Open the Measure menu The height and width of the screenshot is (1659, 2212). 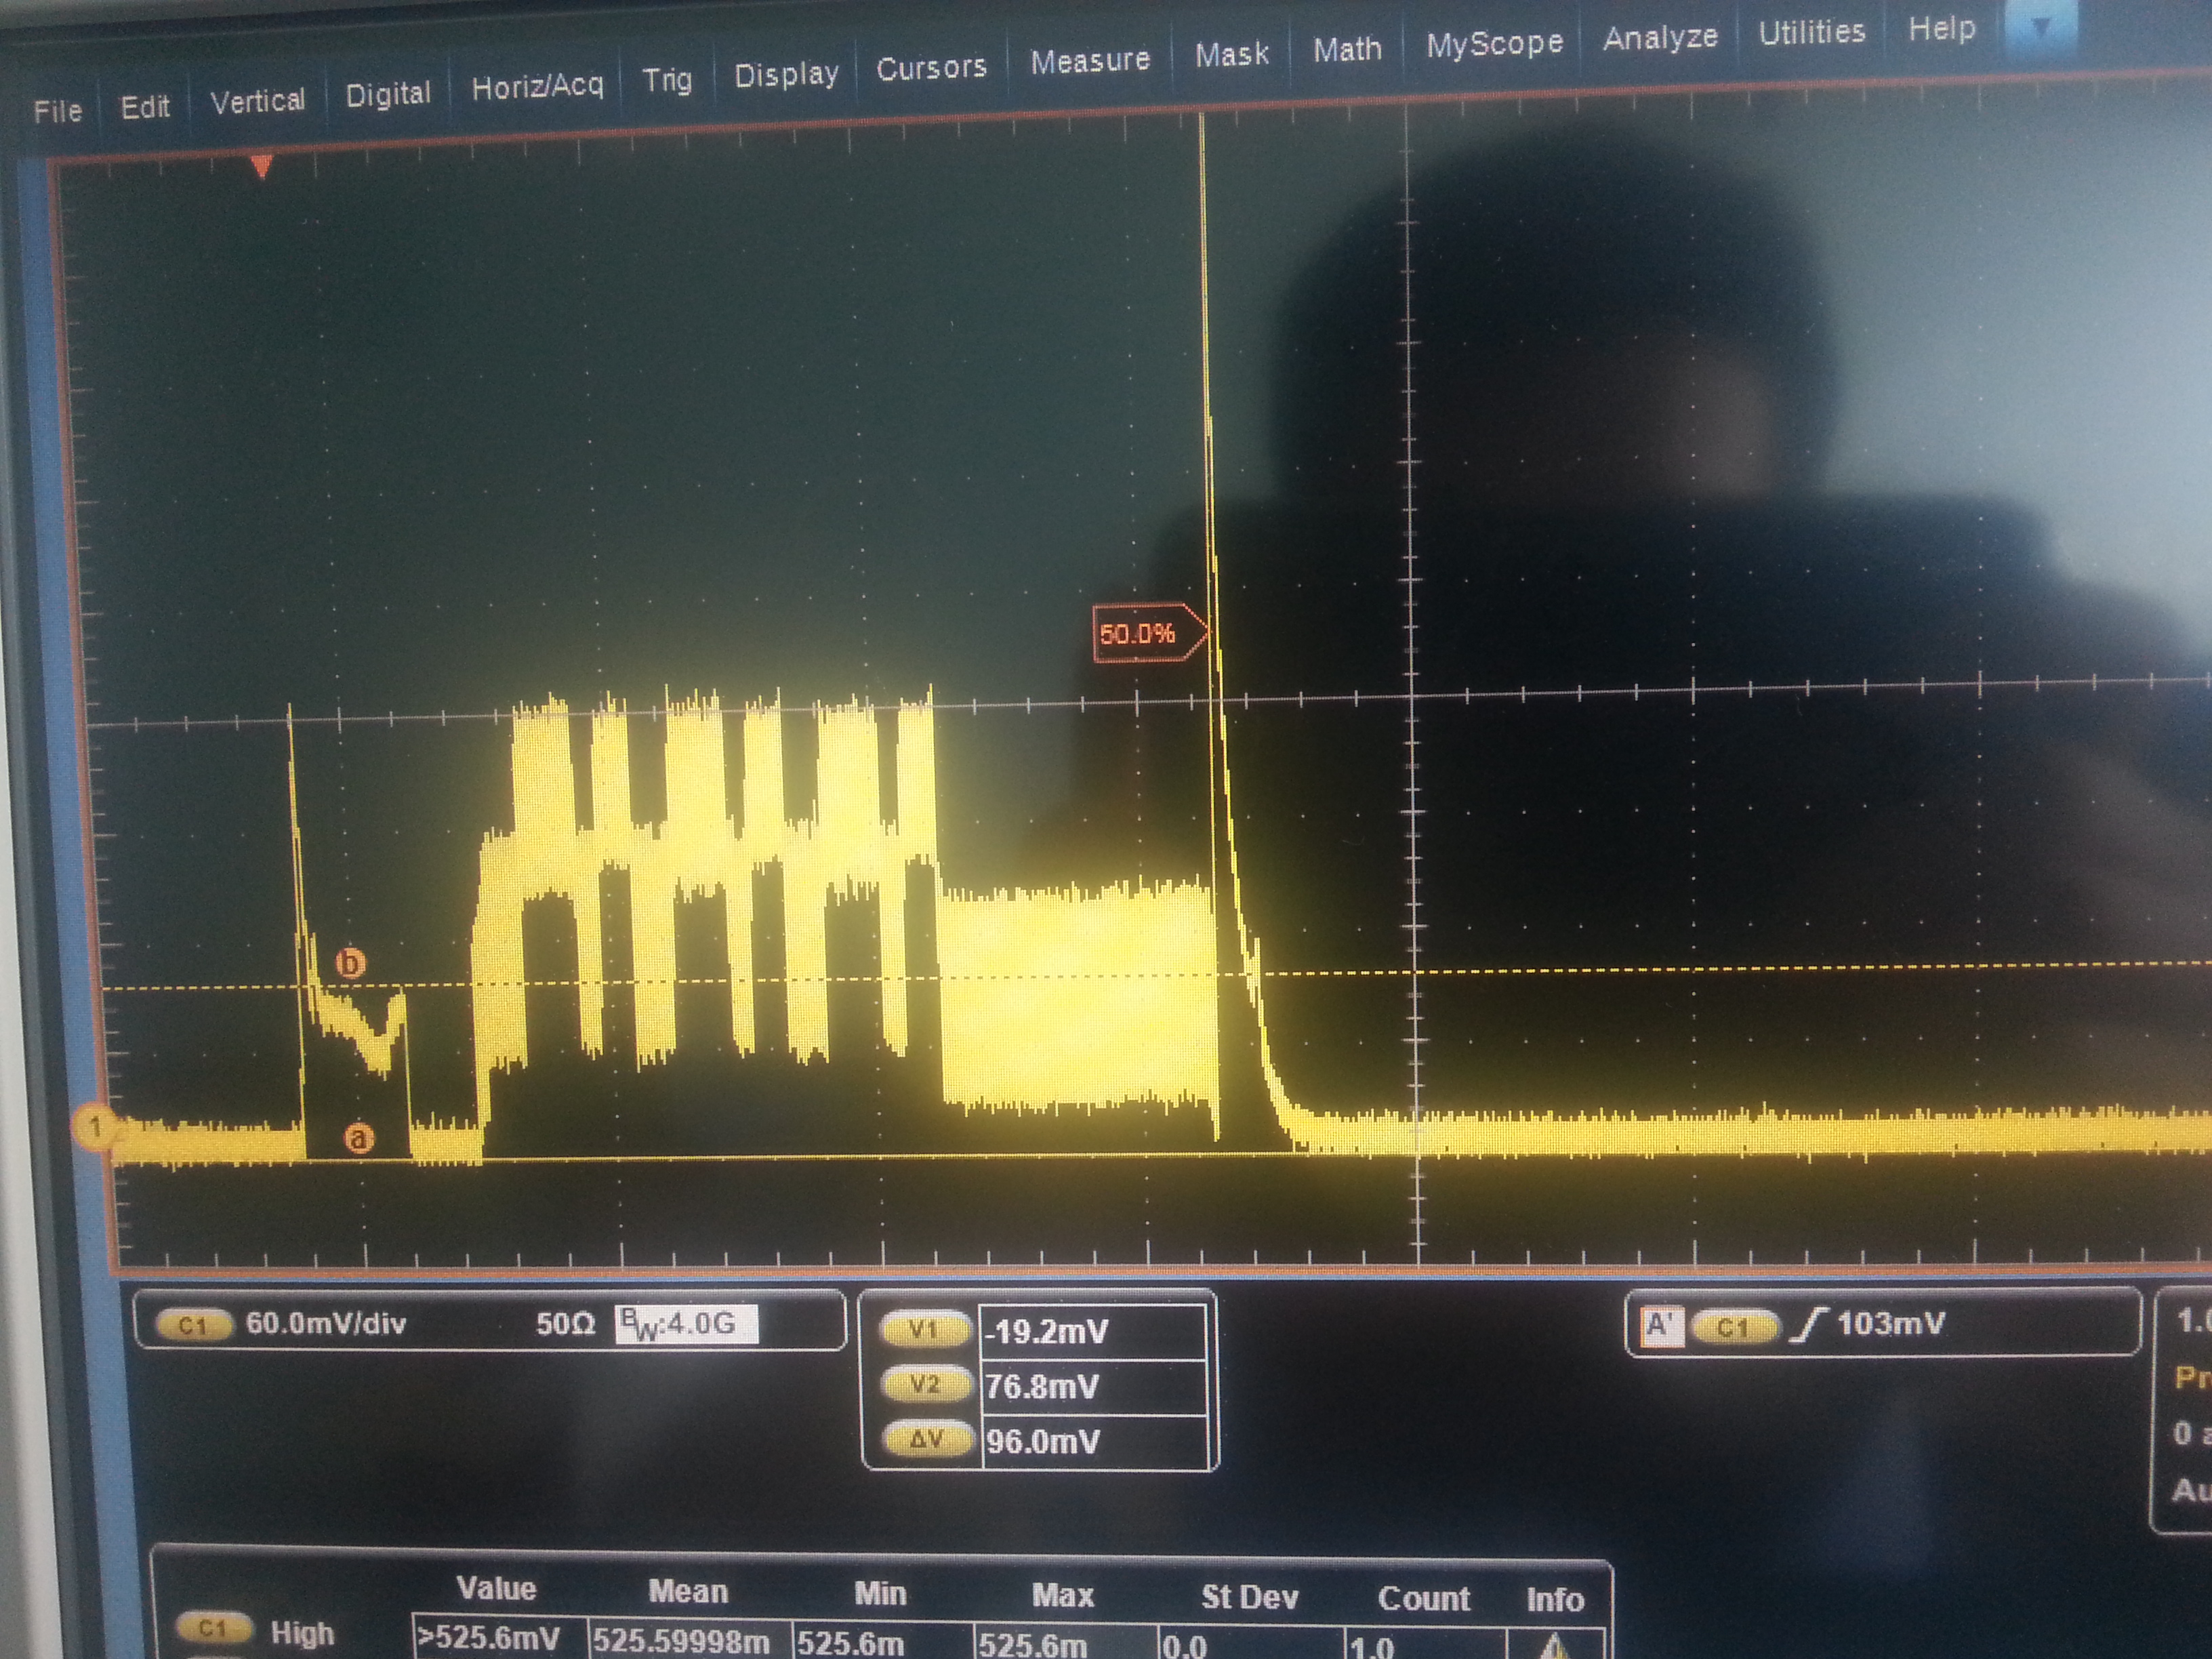click(1090, 61)
